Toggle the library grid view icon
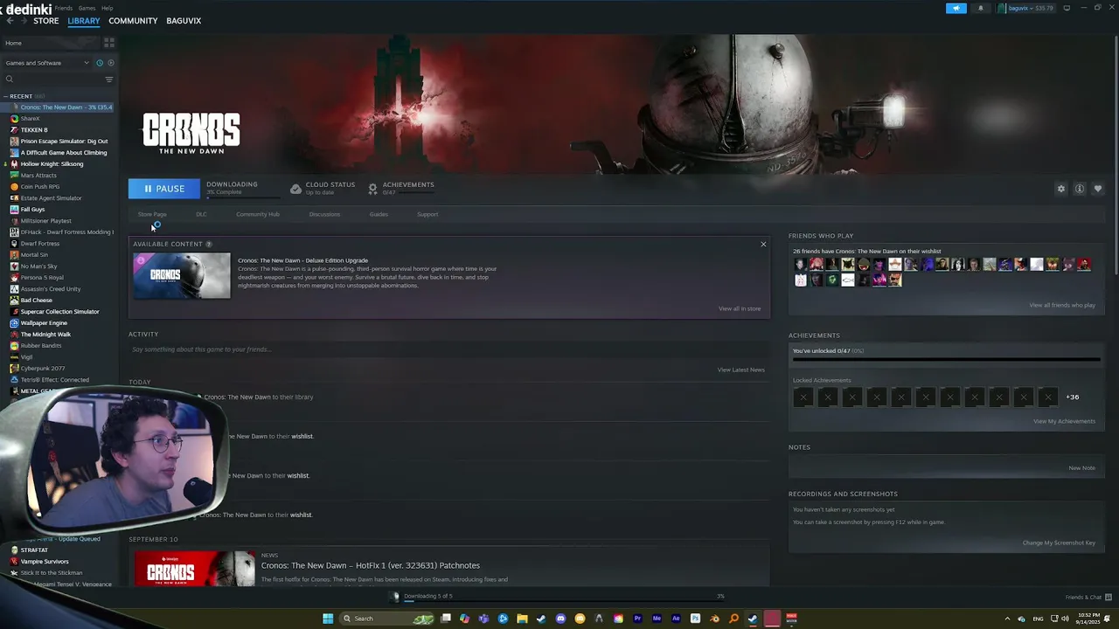 click(109, 42)
